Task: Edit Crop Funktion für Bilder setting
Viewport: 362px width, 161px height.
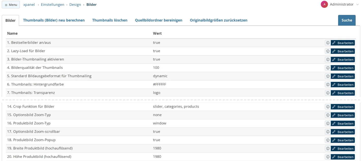Action: [x=343, y=107]
